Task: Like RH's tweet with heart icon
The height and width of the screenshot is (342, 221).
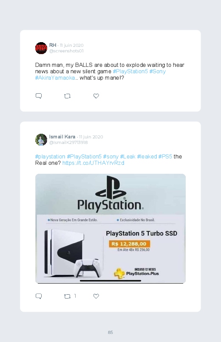Action: point(96,96)
